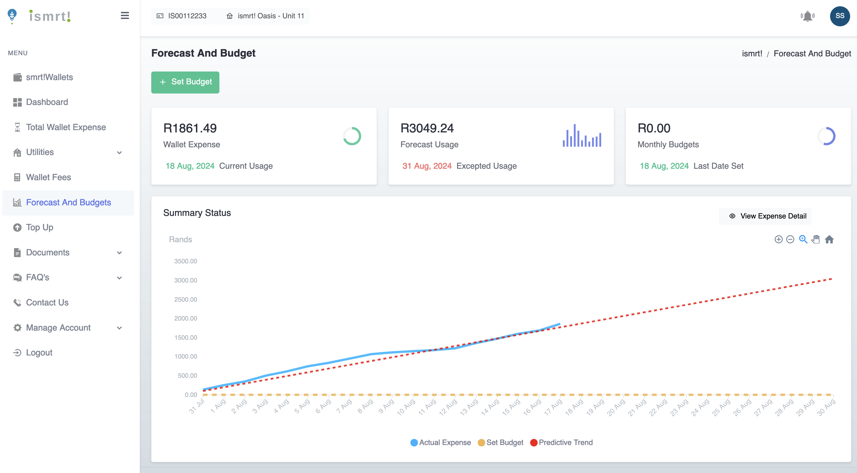Select the magnifier selection zoom tool

point(803,239)
